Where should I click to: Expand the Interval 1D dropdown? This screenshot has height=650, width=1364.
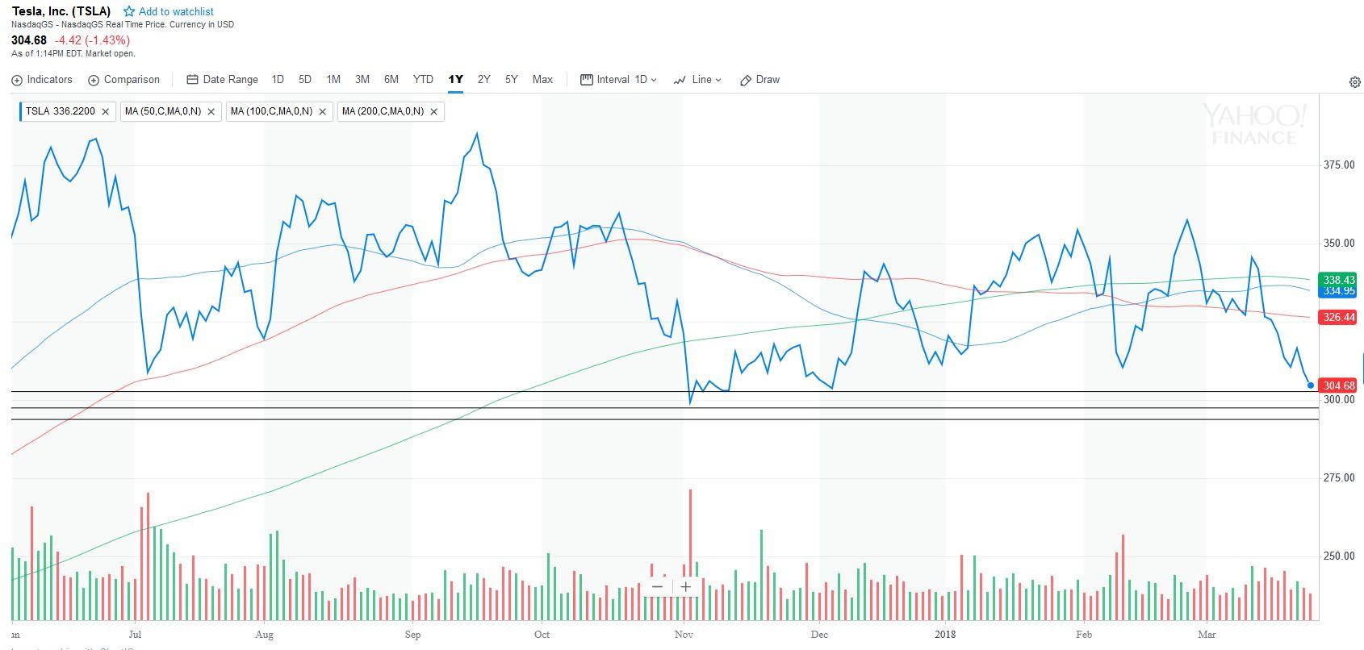pyautogui.click(x=653, y=81)
